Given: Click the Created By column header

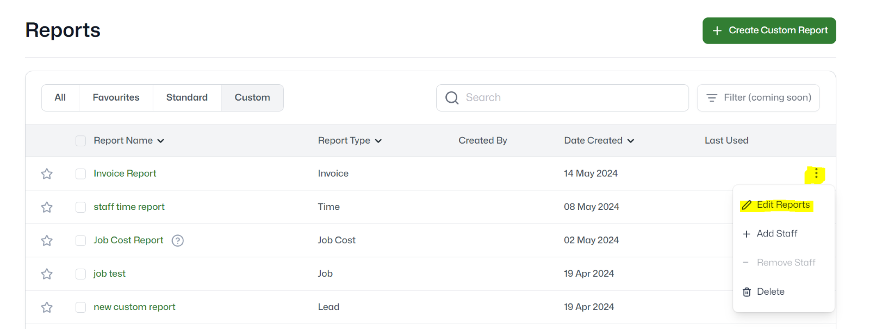Looking at the screenshot, I should (x=483, y=141).
